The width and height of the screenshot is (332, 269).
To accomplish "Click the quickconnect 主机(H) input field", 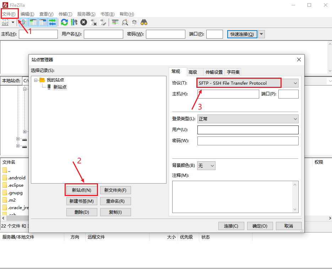I will (x=38, y=34).
